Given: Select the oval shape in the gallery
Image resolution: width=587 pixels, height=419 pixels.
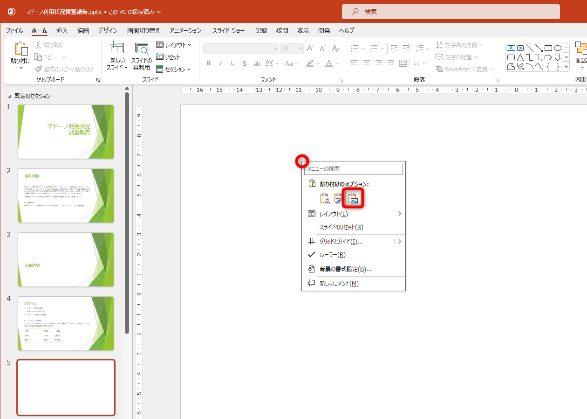Looking at the screenshot, I should pos(558,48).
